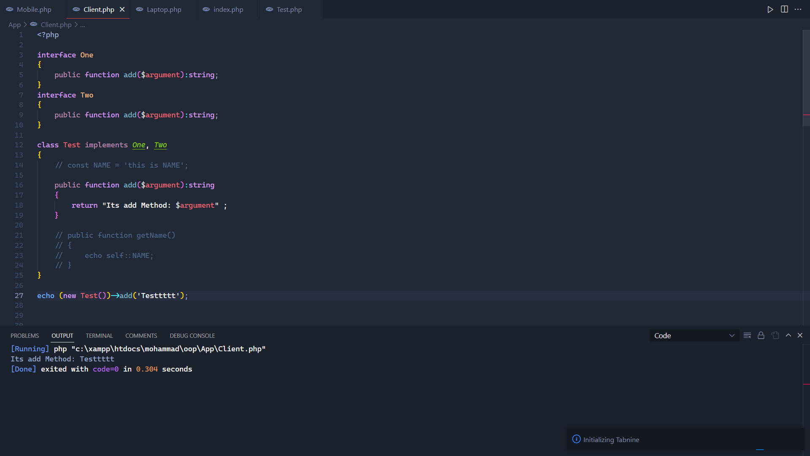Image resolution: width=810 pixels, height=456 pixels.
Task: Click the App breadcrumb folder
Action: pyautogui.click(x=14, y=25)
